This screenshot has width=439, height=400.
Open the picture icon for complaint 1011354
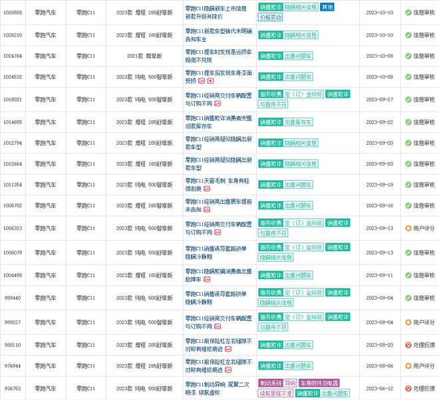(207, 189)
